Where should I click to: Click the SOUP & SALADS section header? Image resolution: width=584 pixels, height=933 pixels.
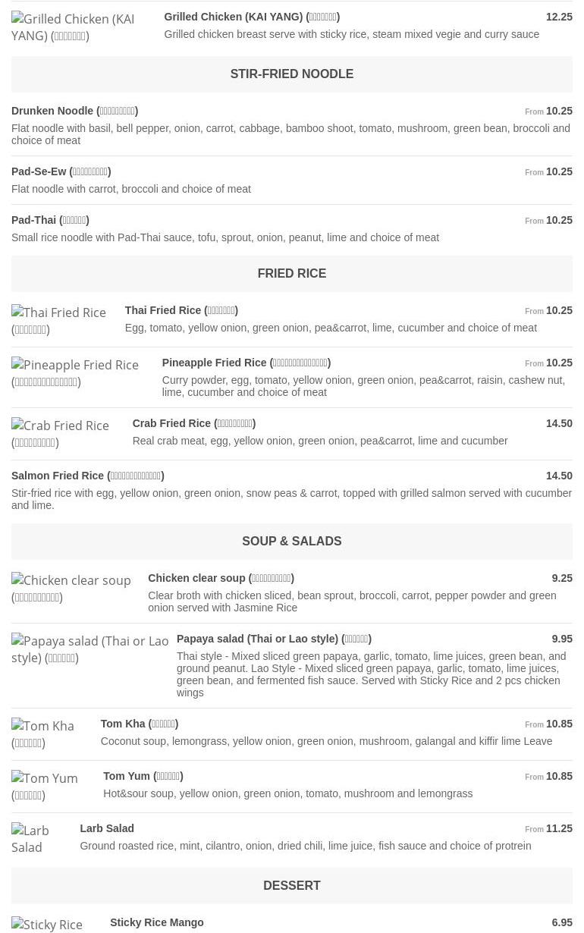click(292, 542)
